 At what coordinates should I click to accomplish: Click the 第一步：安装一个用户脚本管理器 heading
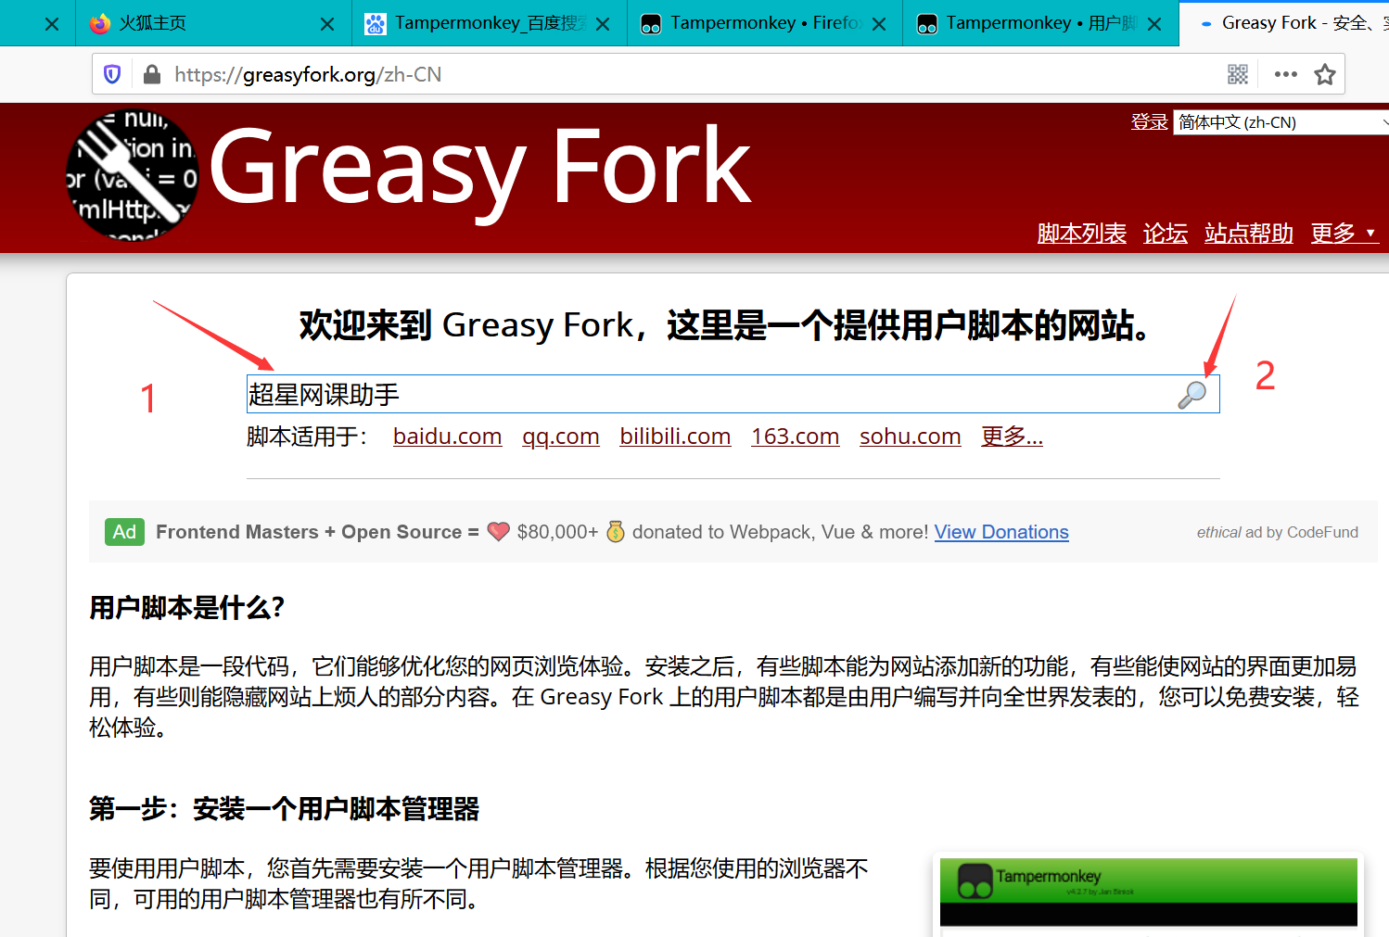pyautogui.click(x=284, y=809)
